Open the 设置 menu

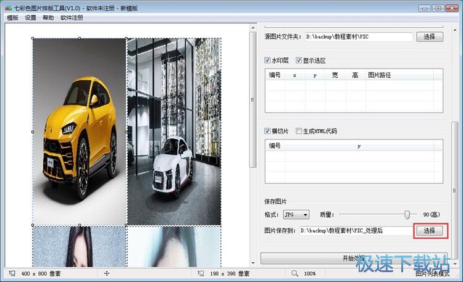30,18
